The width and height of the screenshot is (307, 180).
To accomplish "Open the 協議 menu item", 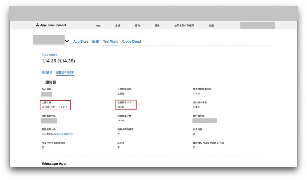I will 211,26.
